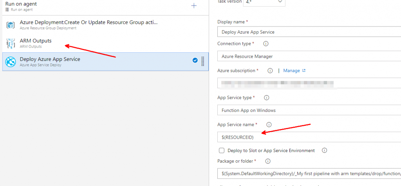Viewport: 401px width, 186px height.
Task: Open info tooltip next to App Service type
Action: click(266, 97)
